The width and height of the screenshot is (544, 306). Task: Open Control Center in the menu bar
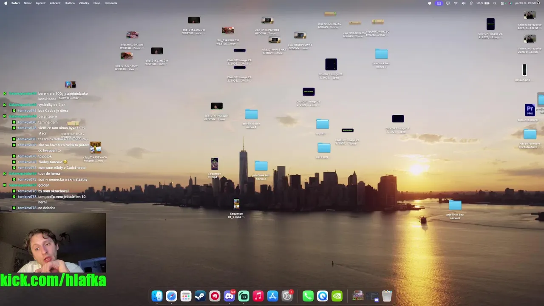coord(503,3)
